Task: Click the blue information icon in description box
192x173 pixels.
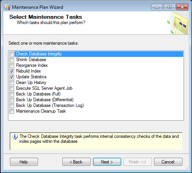Action: pyautogui.click(x=15, y=137)
